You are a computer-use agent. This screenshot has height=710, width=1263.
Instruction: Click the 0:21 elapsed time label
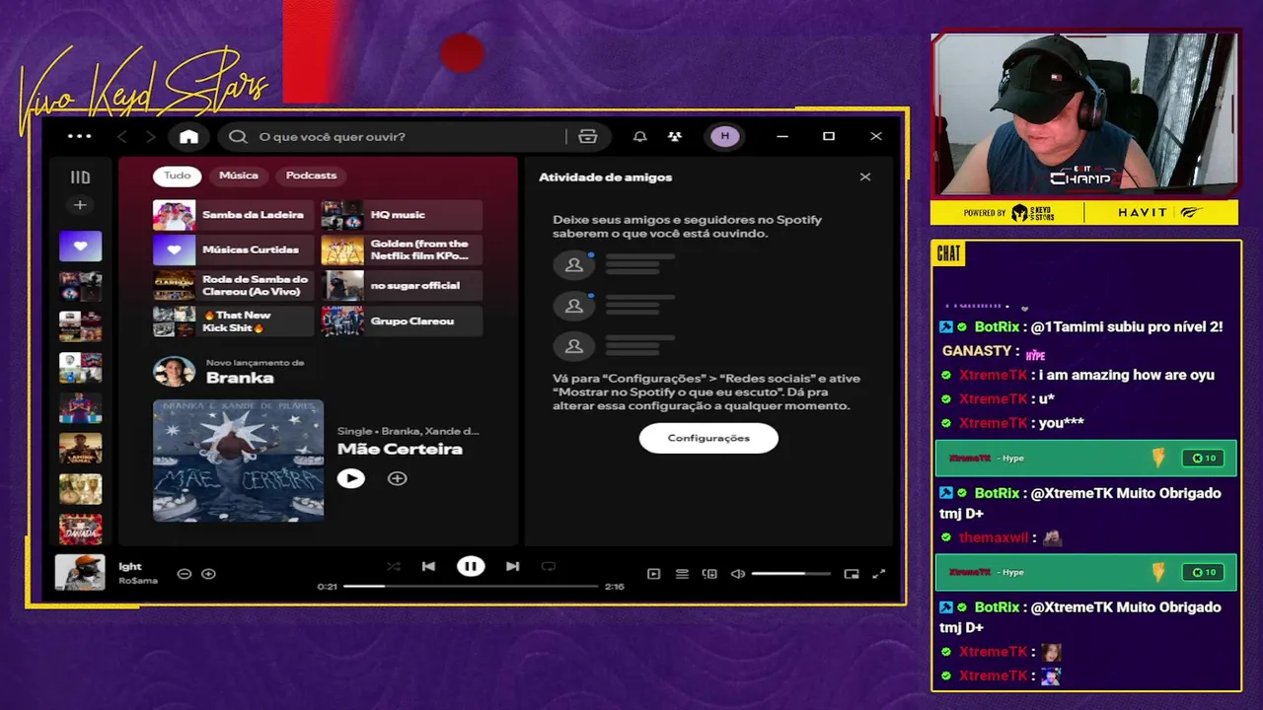pos(327,587)
